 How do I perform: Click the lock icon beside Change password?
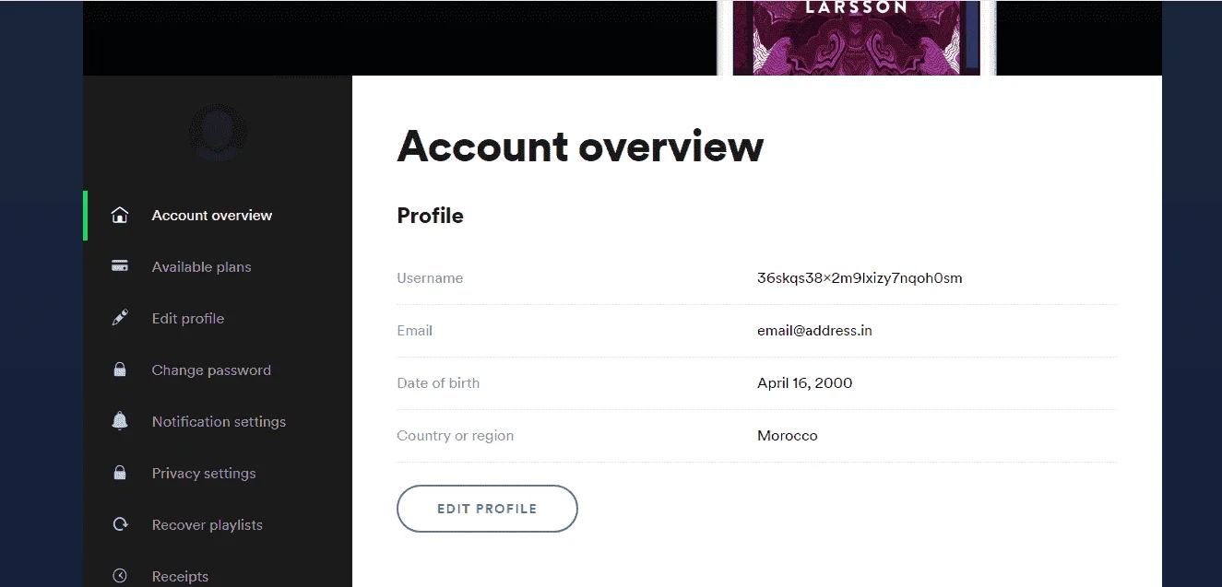pos(119,370)
